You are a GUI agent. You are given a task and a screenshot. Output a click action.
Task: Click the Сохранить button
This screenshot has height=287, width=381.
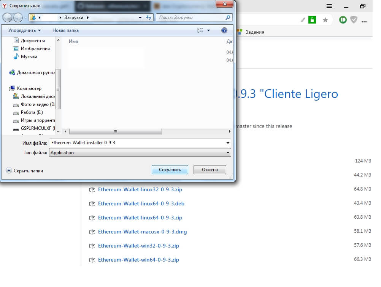click(170, 170)
